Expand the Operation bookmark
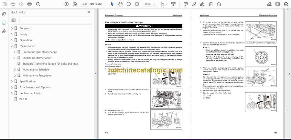The height and width of the screenshot is (140, 291). [12, 40]
